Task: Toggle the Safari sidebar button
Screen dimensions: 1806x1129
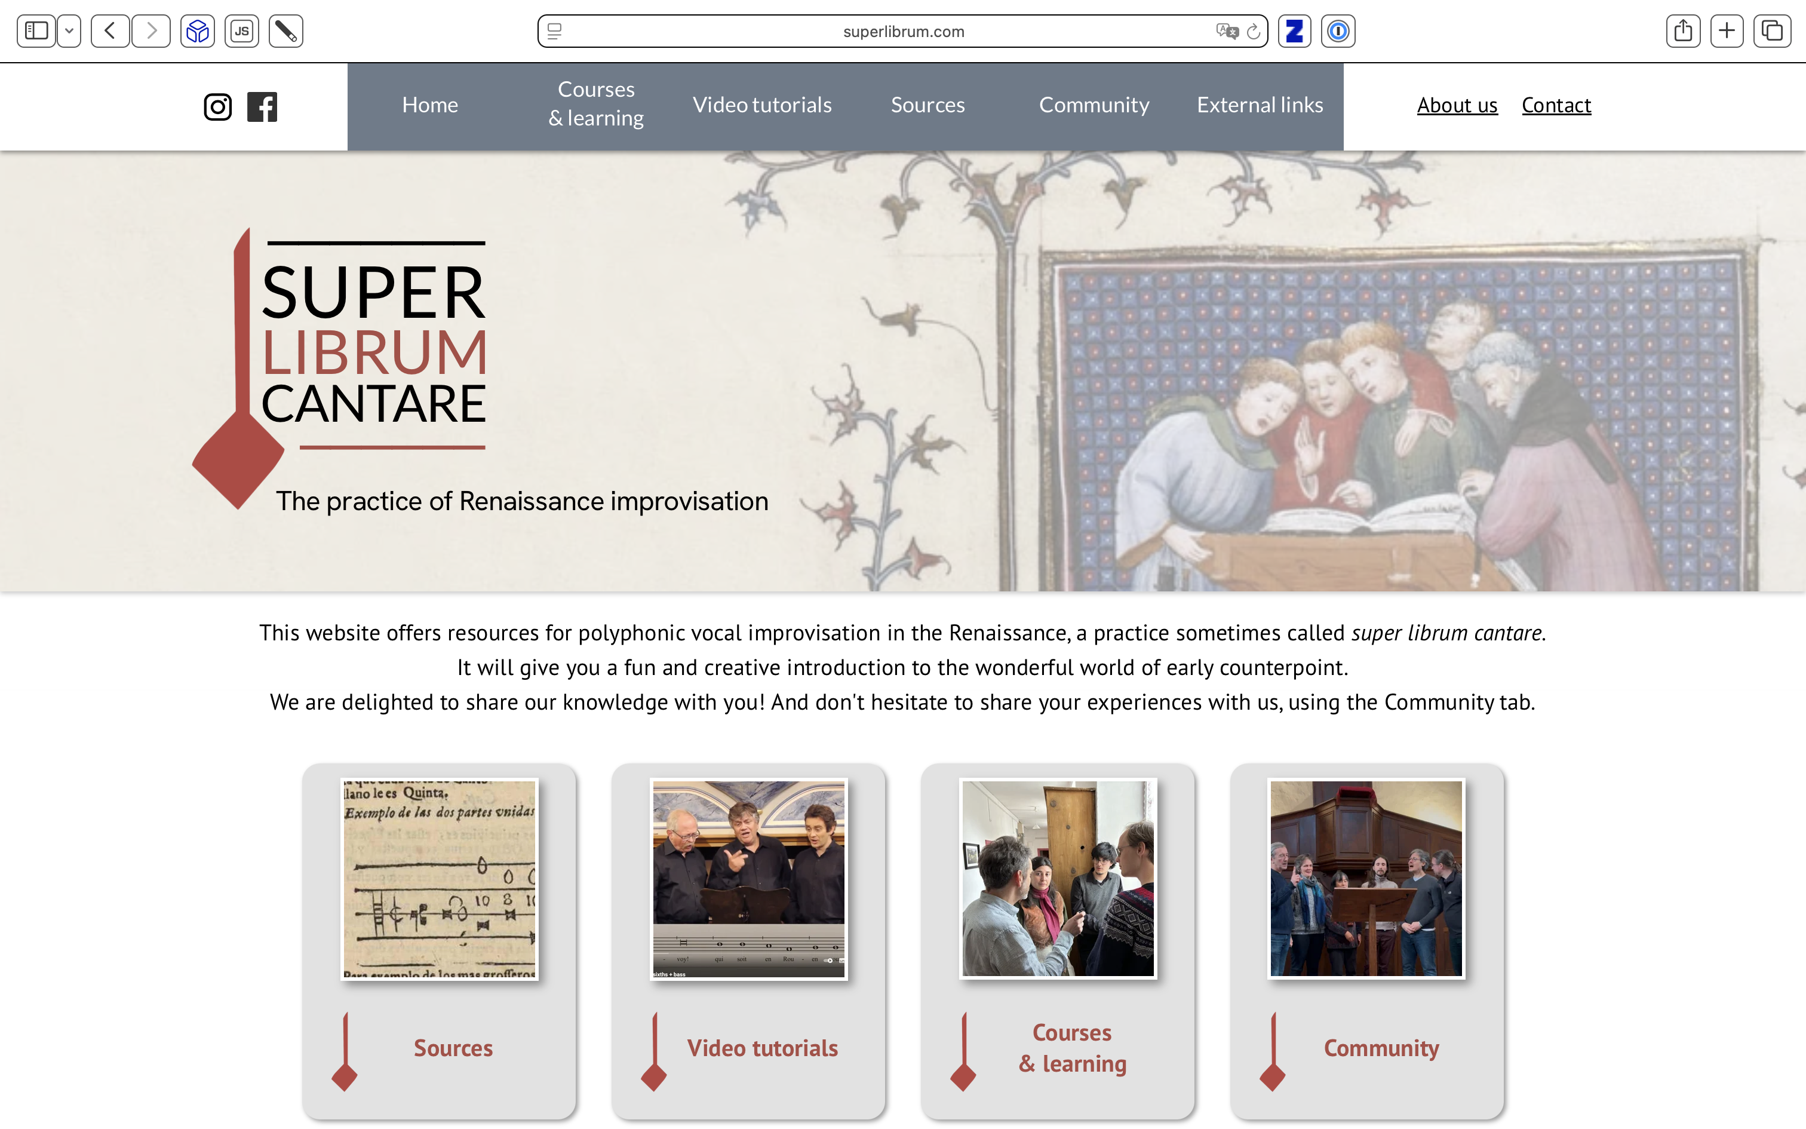Action: (36, 31)
